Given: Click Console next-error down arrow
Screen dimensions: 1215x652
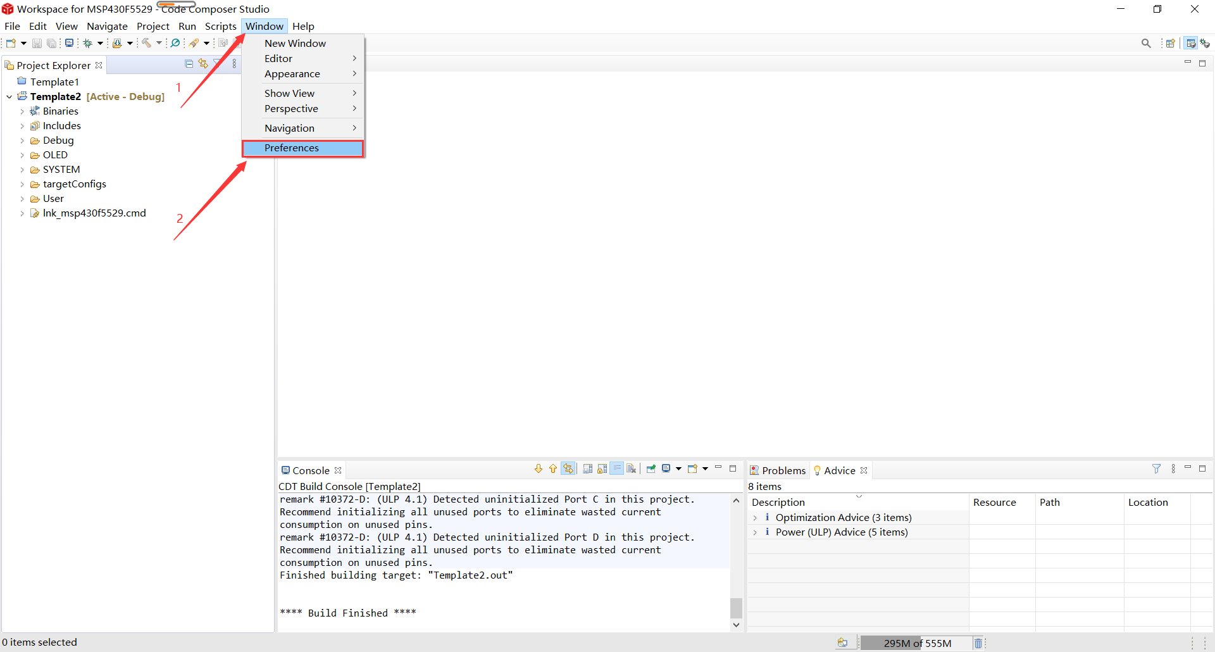Looking at the screenshot, I should pos(539,468).
